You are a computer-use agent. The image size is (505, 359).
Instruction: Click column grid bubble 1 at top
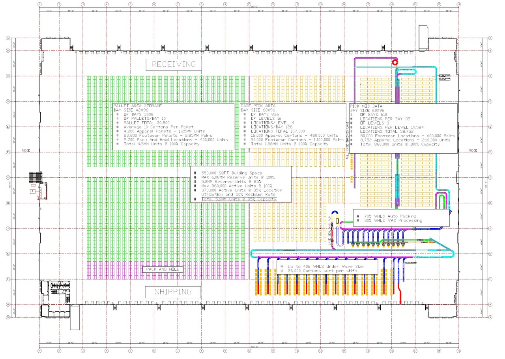coord(39,4)
